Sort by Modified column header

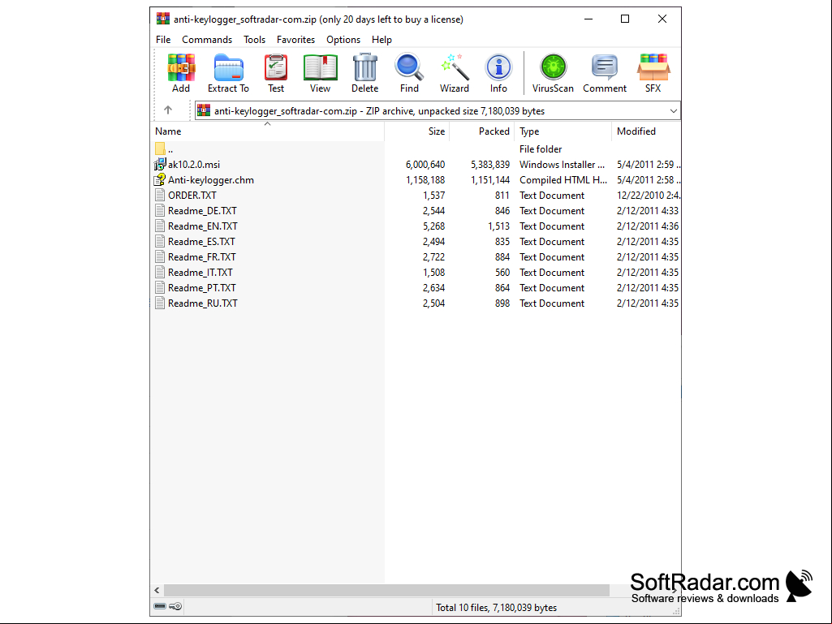pos(646,131)
